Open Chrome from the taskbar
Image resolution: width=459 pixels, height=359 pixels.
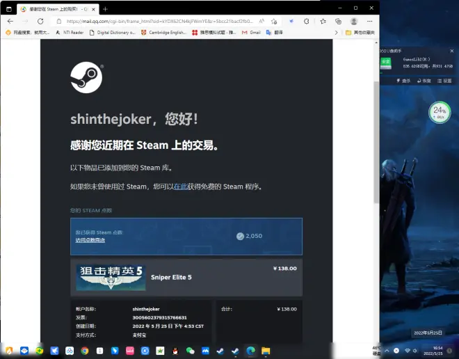click(85, 351)
